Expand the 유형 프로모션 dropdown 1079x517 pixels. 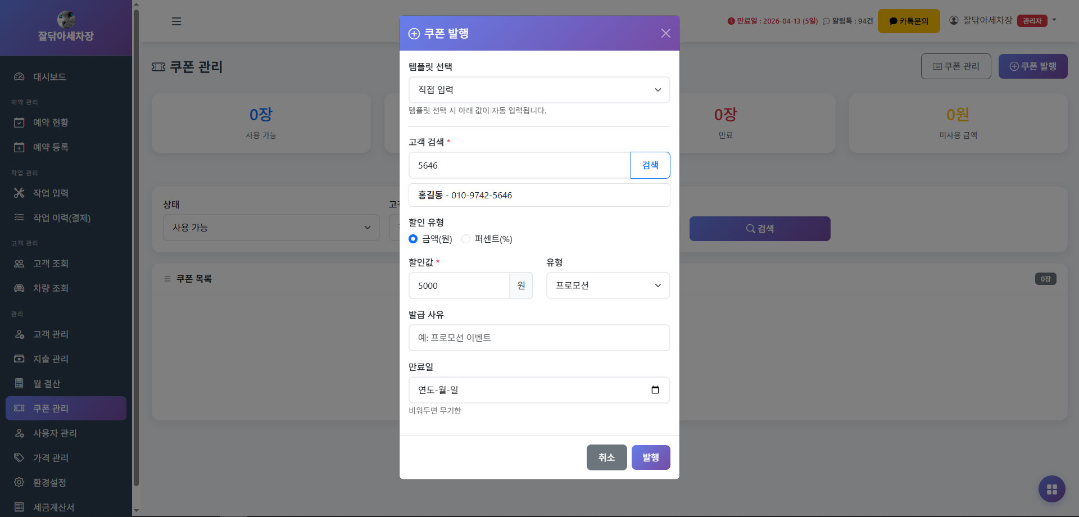(x=607, y=285)
